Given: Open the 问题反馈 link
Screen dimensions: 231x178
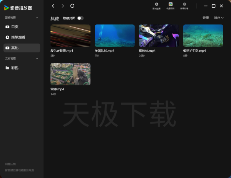Looking at the screenshot, I should (x=10, y=164).
